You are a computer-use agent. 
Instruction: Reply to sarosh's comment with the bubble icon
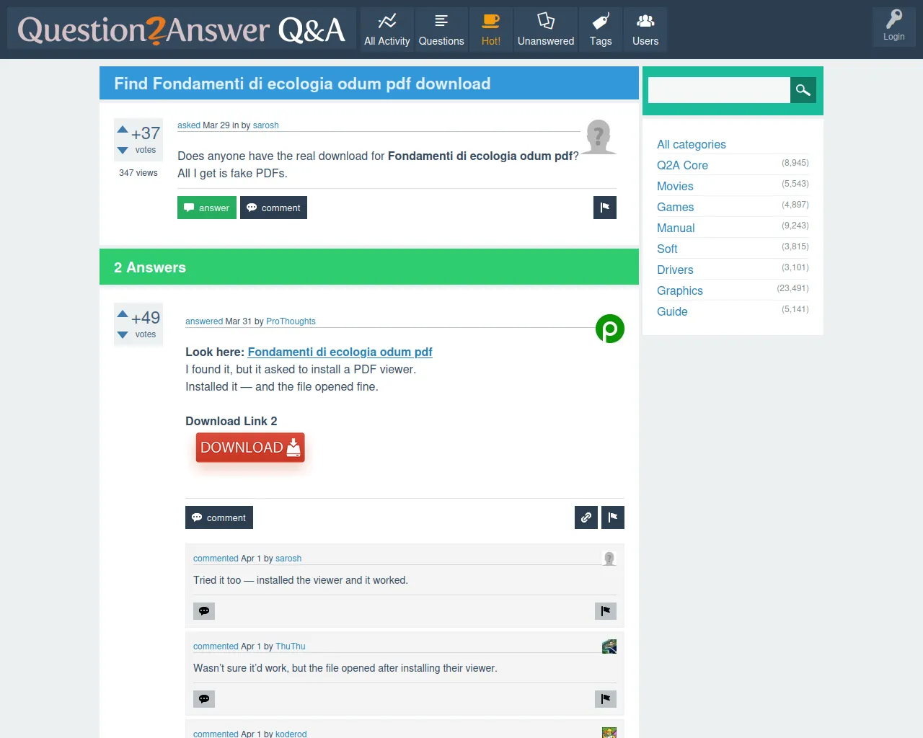point(204,611)
